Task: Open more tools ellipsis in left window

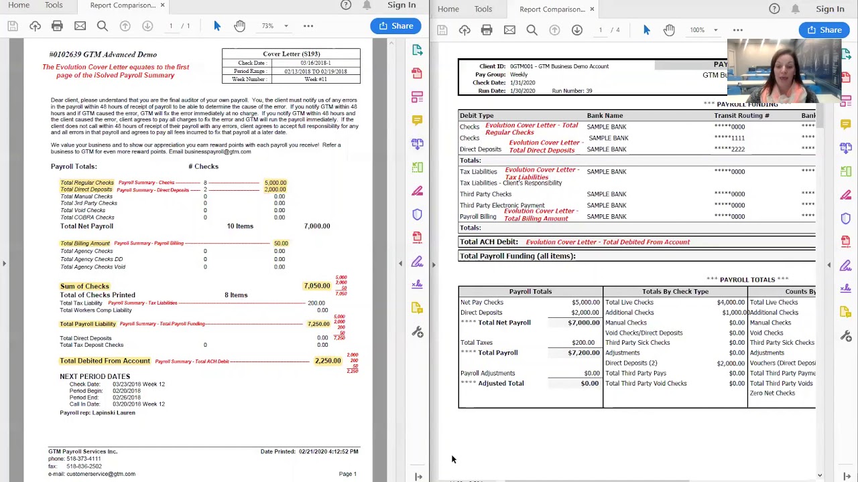Action: pos(308,26)
